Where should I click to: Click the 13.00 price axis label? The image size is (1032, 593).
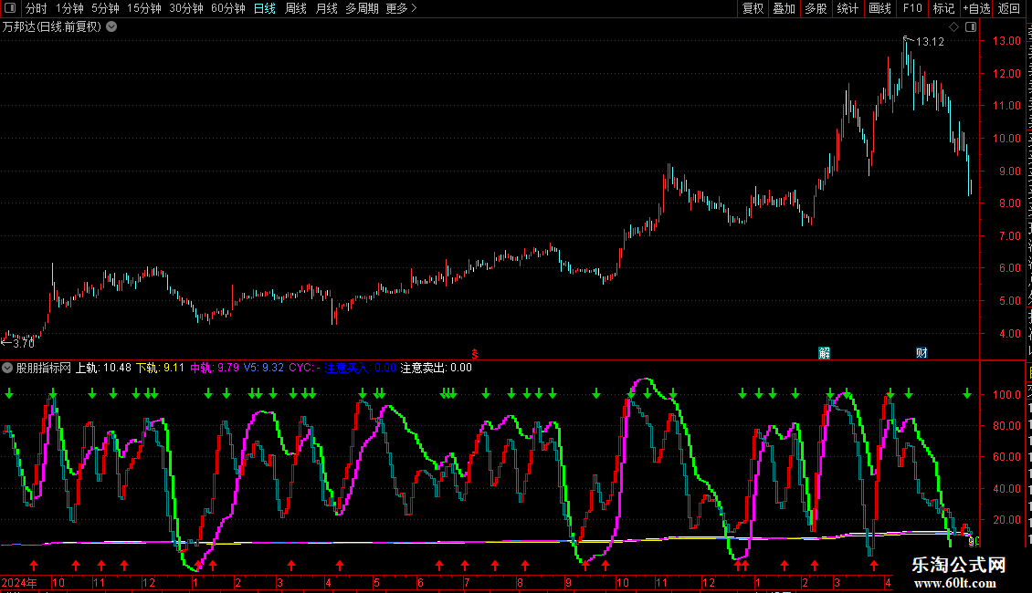(1007, 41)
